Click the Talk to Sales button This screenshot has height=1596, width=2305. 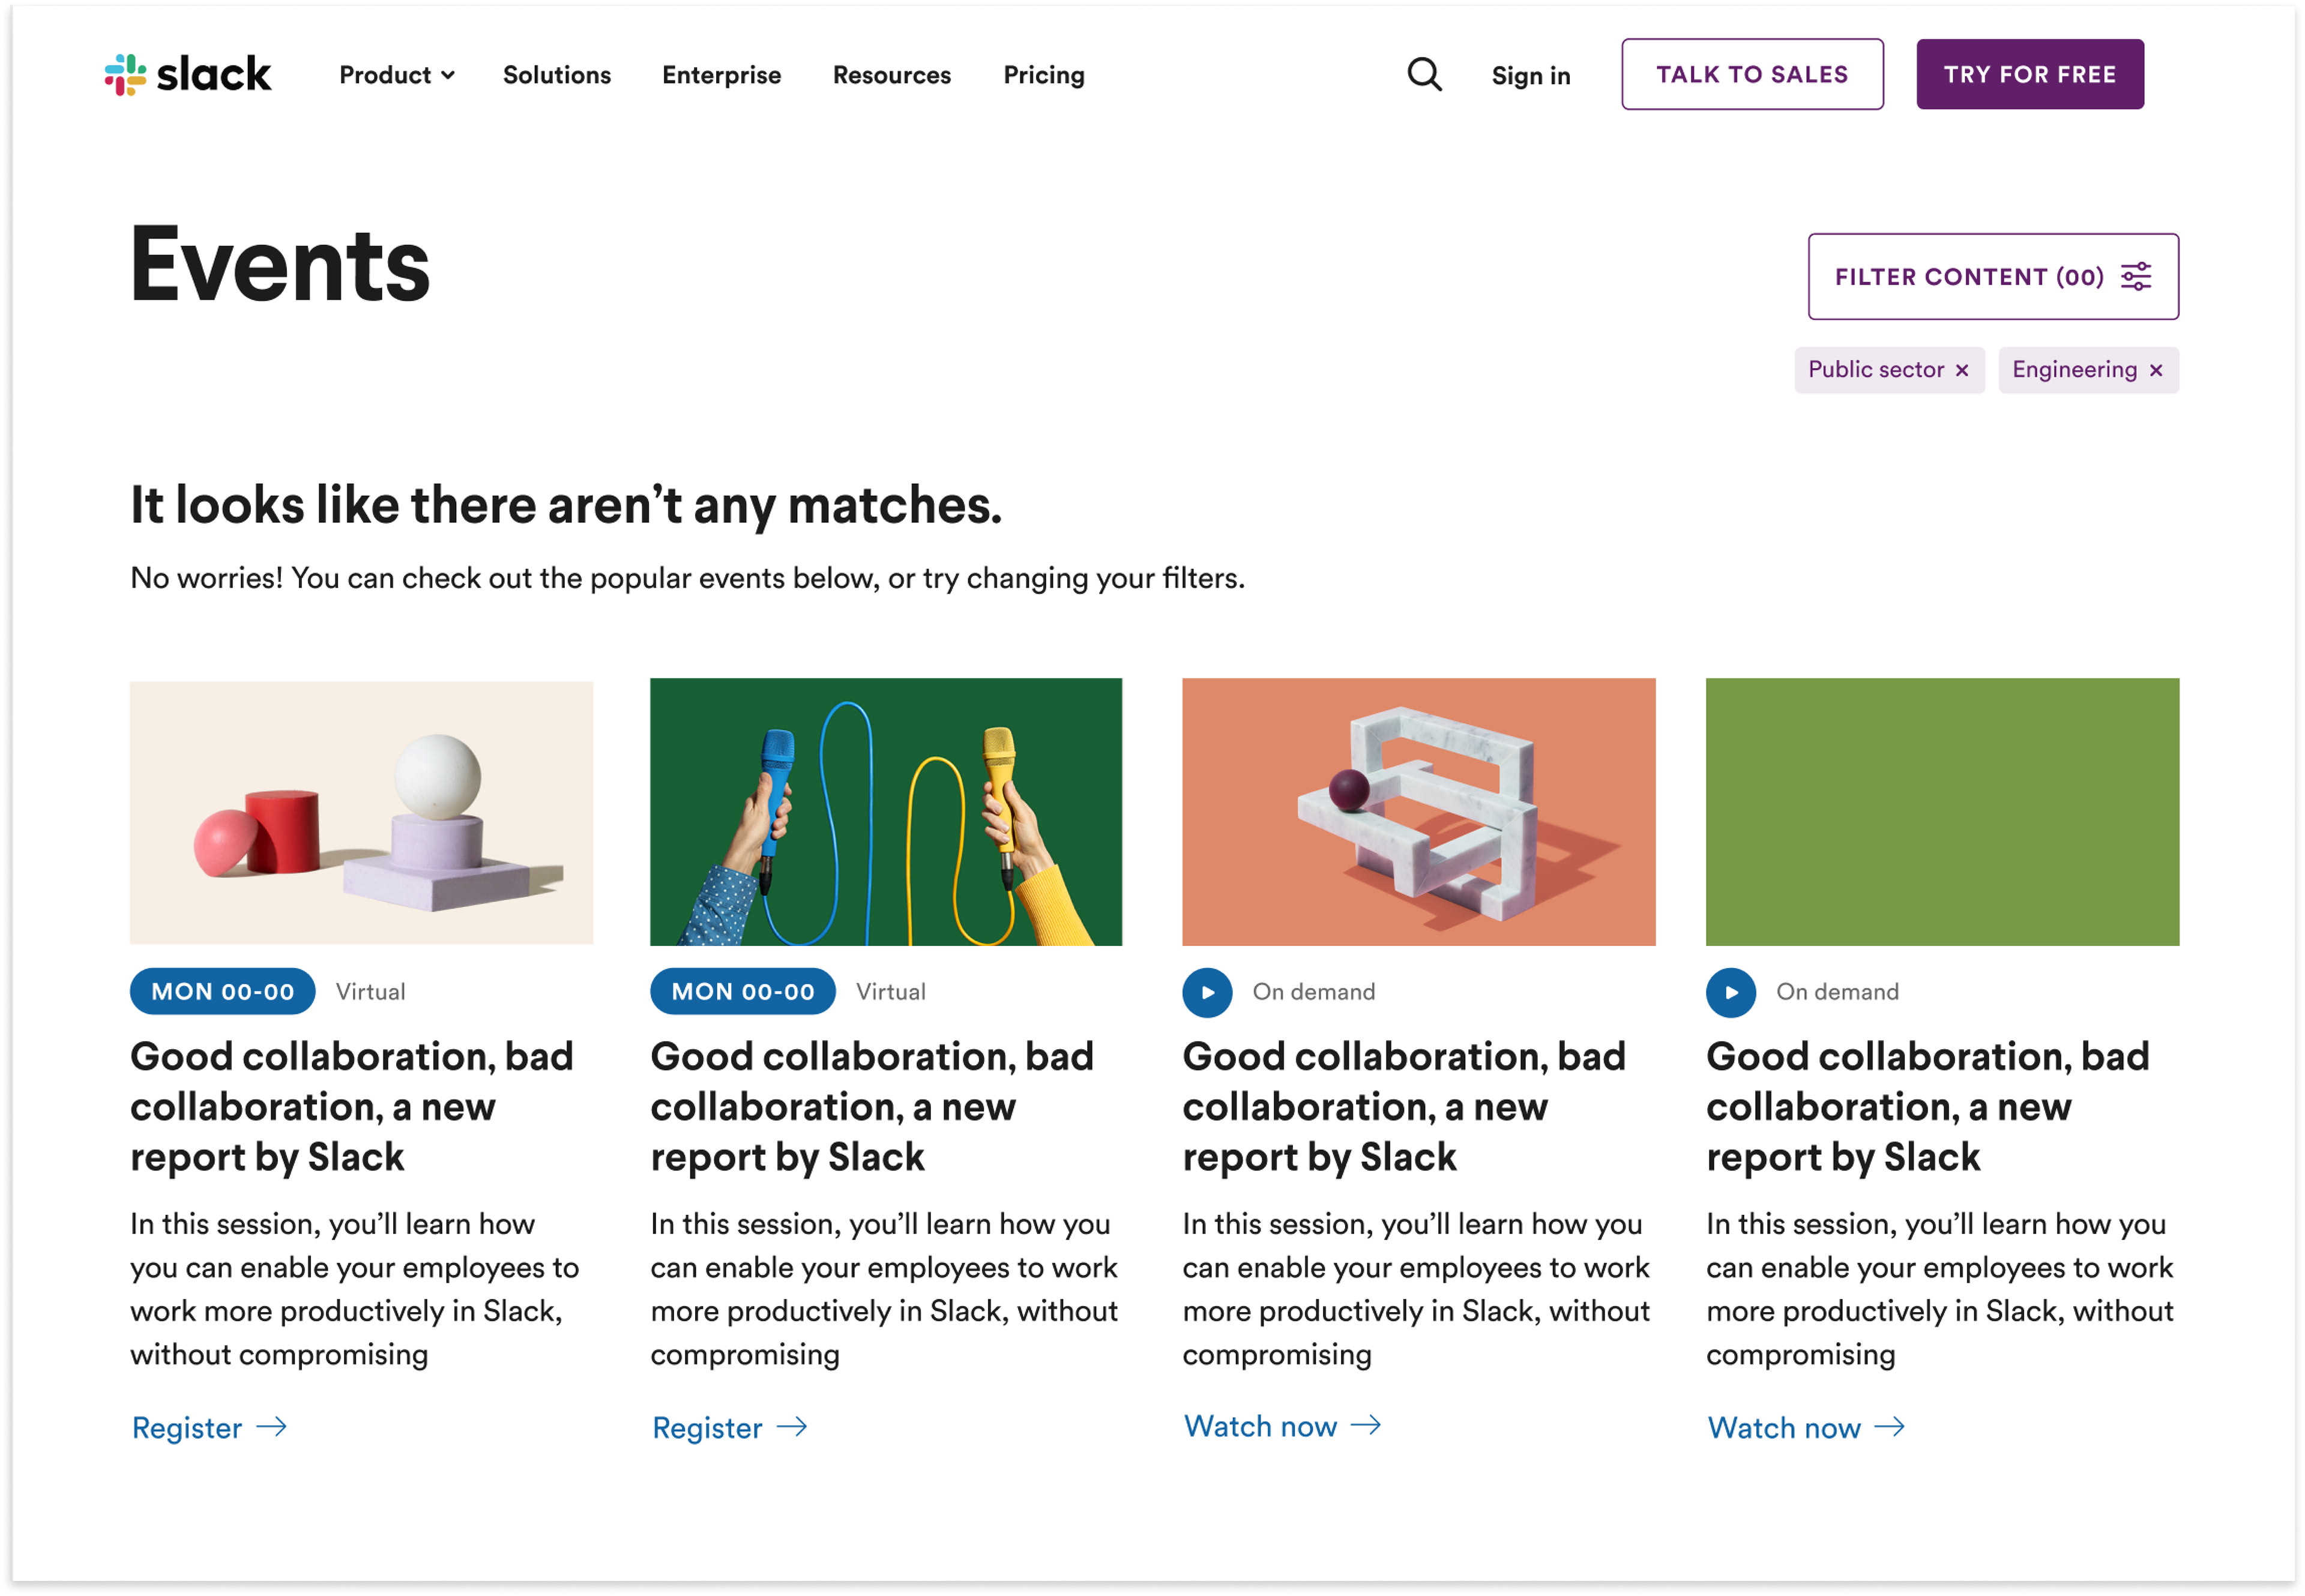click(x=1752, y=74)
